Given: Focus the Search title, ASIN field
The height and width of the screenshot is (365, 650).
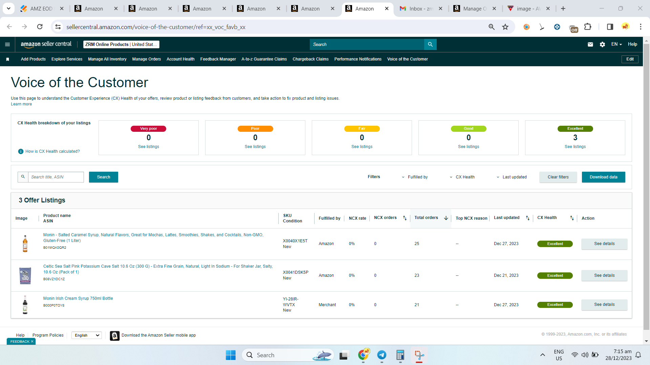Looking at the screenshot, I should 56,177.
